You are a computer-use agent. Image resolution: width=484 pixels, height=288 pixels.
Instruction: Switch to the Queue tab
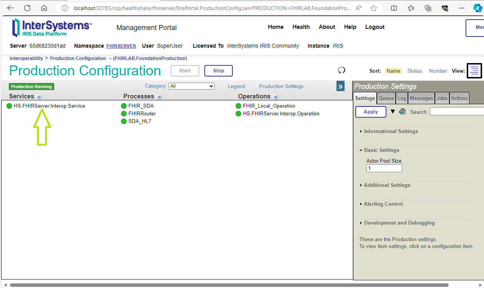click(386, 98)
